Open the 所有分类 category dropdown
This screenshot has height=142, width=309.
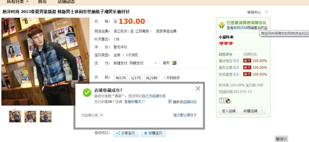pyautogui.click(x=18, y=2)
